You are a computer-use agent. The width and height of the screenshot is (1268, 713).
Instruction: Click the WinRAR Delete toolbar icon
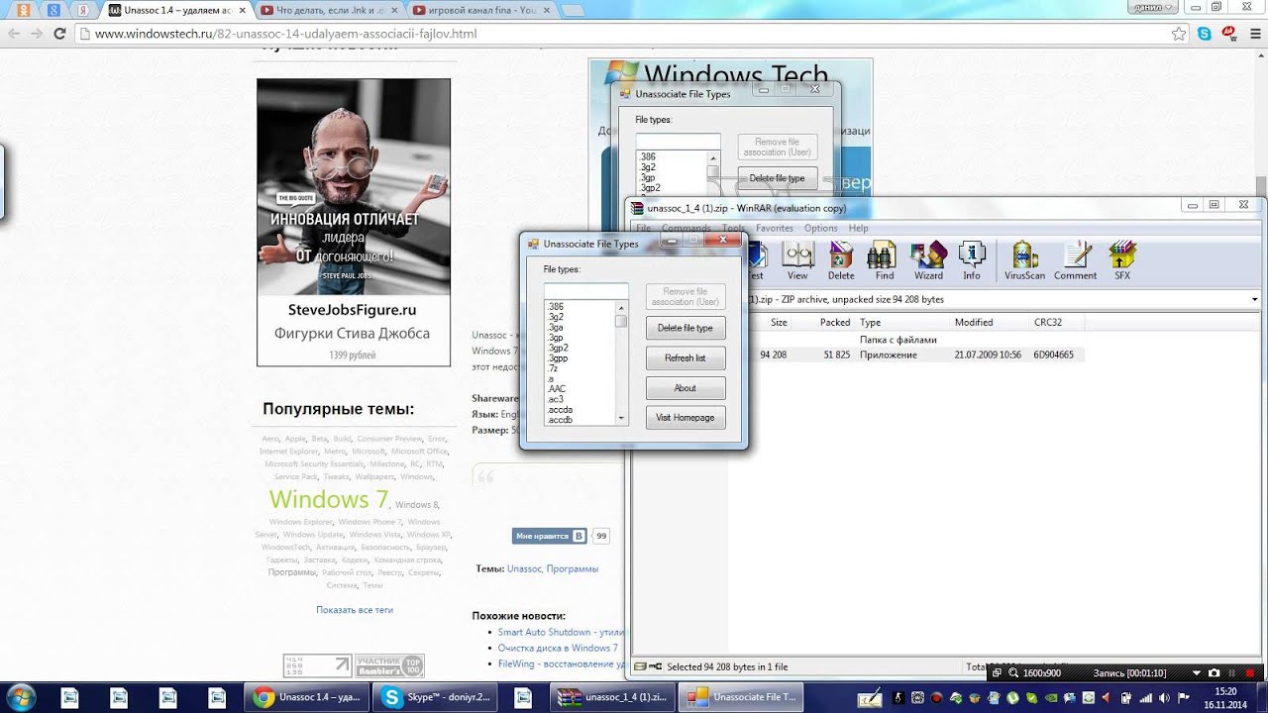841,260
